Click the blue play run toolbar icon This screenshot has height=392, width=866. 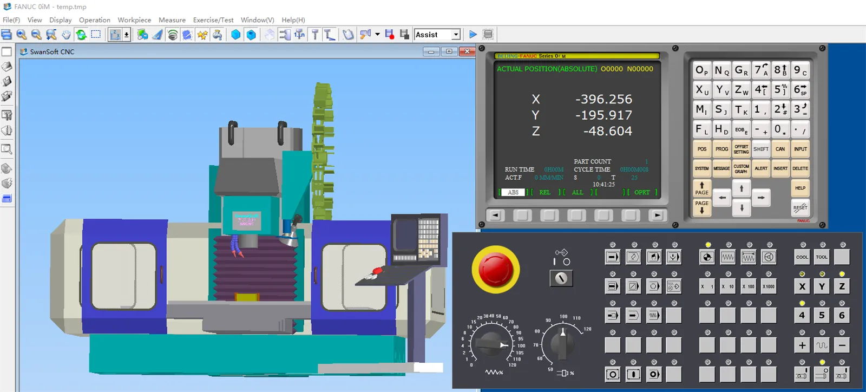pyautogui.click(x=473, y=35)
